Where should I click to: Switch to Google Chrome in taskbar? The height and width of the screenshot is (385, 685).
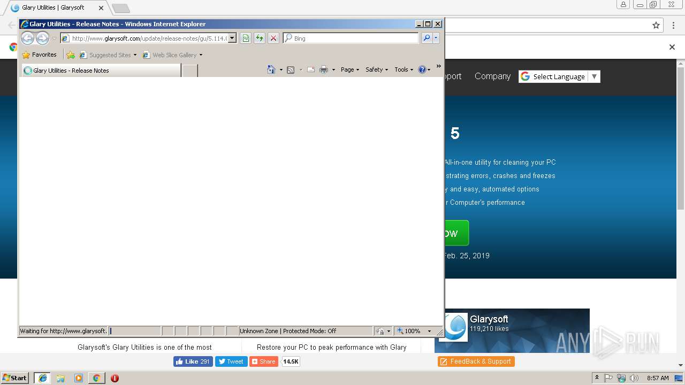(x=96, y=378)
